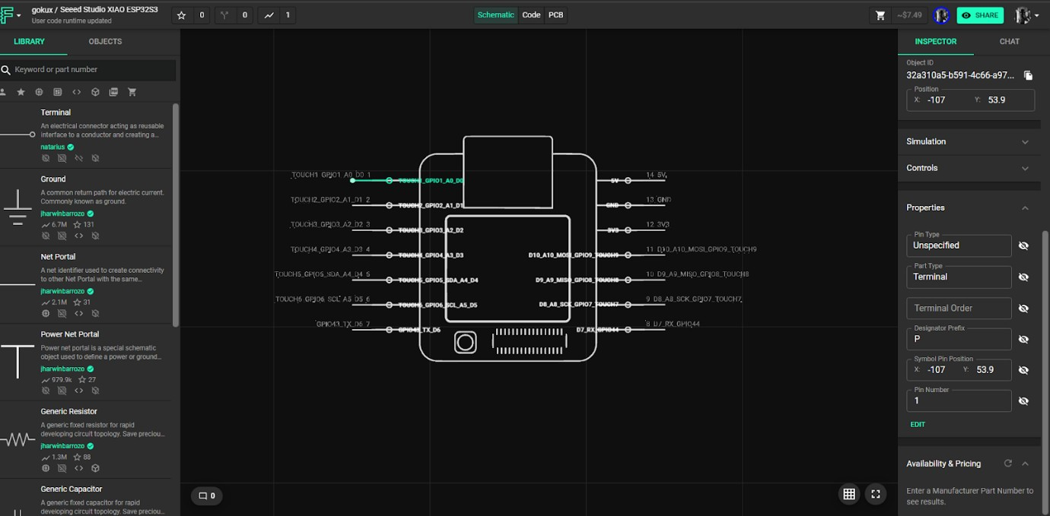Viewport: 1050px width, 516px height.
Task: Open the Inspector tab
Action: tap(936, 42)
